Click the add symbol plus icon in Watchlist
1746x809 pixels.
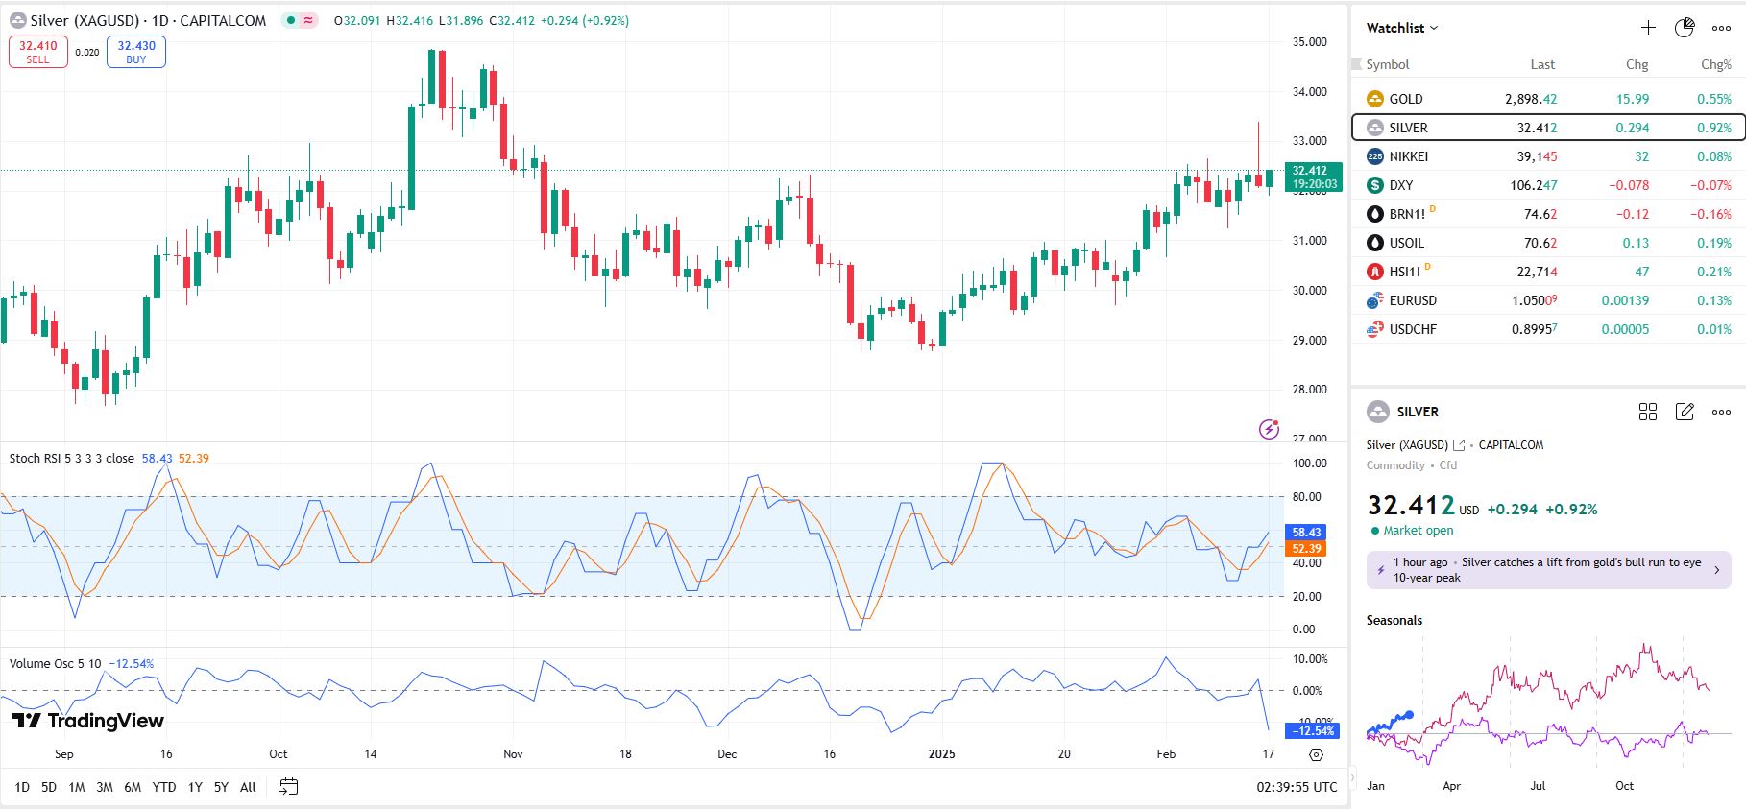[1648, 28]
